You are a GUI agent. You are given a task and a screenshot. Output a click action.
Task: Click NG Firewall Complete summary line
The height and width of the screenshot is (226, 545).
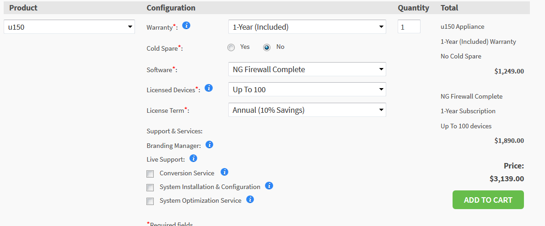coord(472,96)
